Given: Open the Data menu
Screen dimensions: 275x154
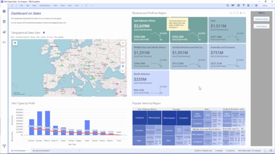Looking at the screenshot, I should pyautogui.click(x=34, y=6).
